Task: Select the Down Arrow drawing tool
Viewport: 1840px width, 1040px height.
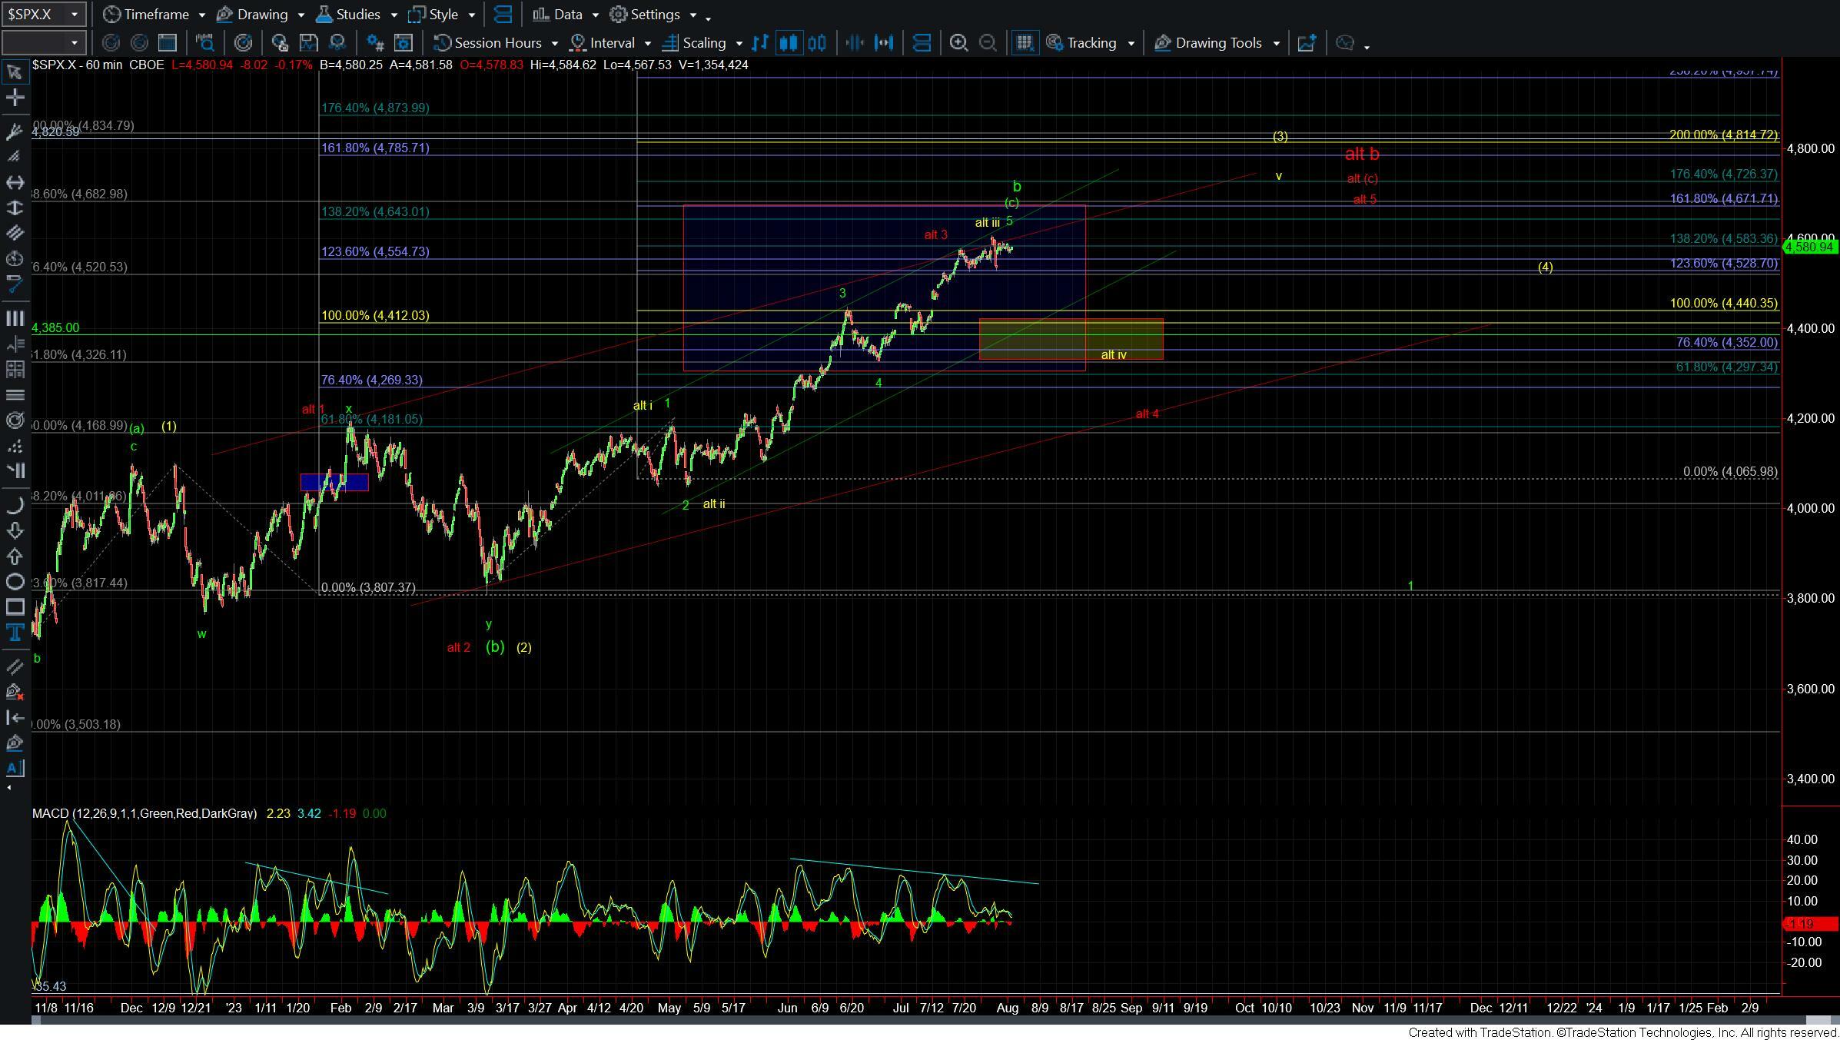Action: [x=15, y=530]
